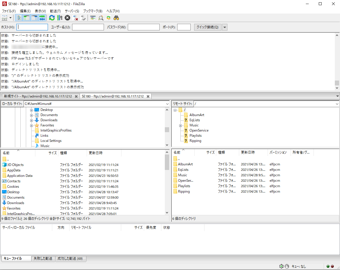The image size is (340, 270).
Task: Open the Site Manager
Action: point(4,18)
